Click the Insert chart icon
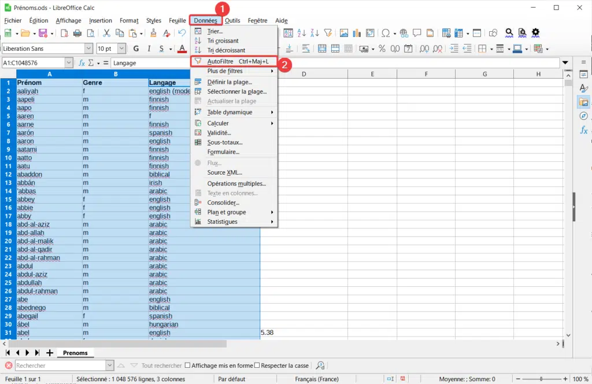Screen dimensions: 592x384 357,33
